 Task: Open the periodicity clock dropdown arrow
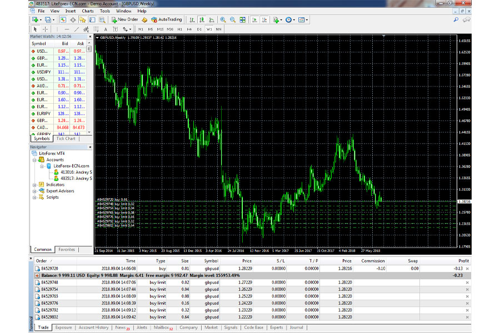click(x=294, y=20)
